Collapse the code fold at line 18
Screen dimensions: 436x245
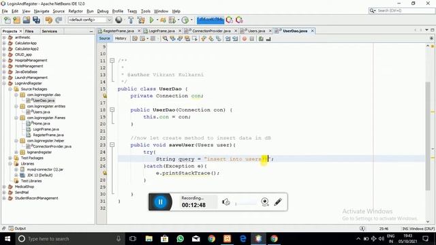pos(112,110)
